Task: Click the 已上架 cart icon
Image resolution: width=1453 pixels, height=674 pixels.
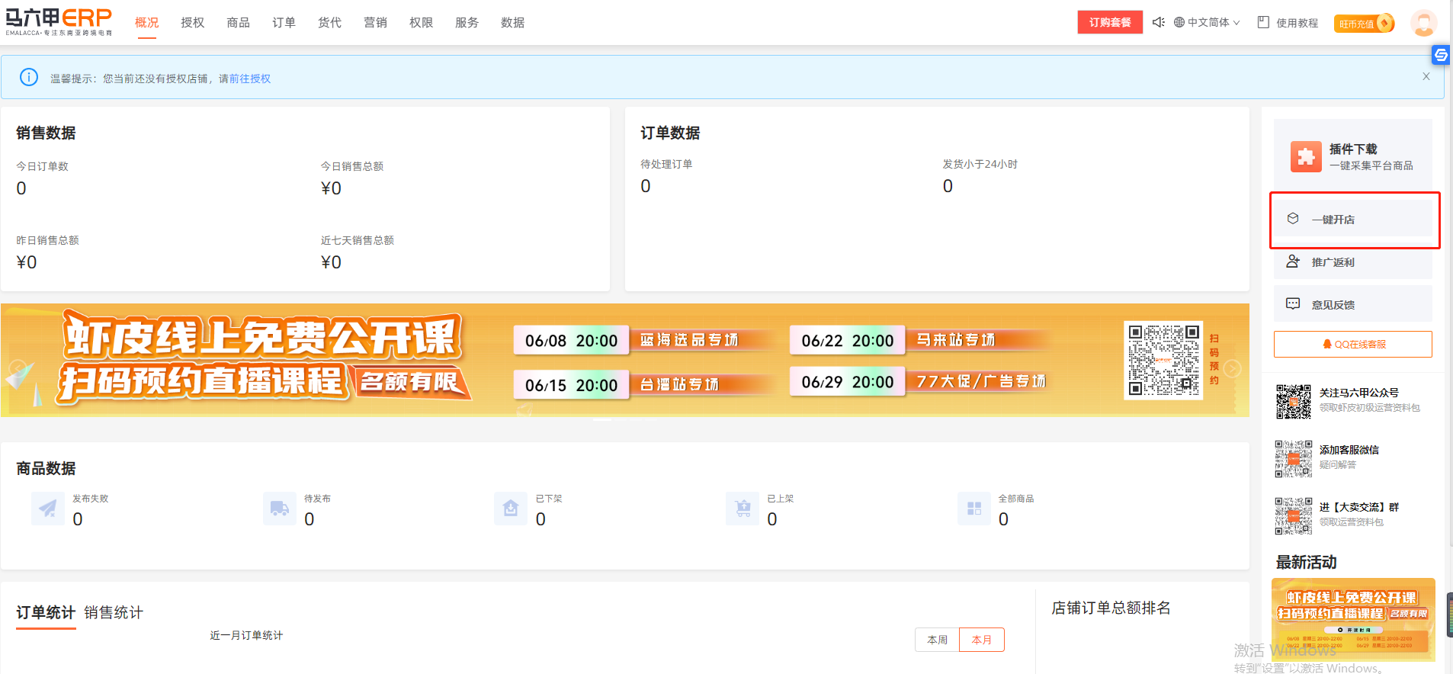Action: (x=743, y=509)
